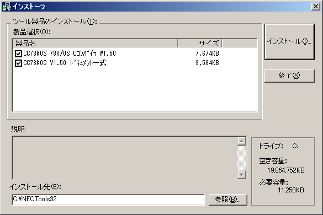Uncheck the CC78K0S V1.50 documents checkbox
Image resolution: width=323 pixels, height=215 pixels.
click(18, 63)
